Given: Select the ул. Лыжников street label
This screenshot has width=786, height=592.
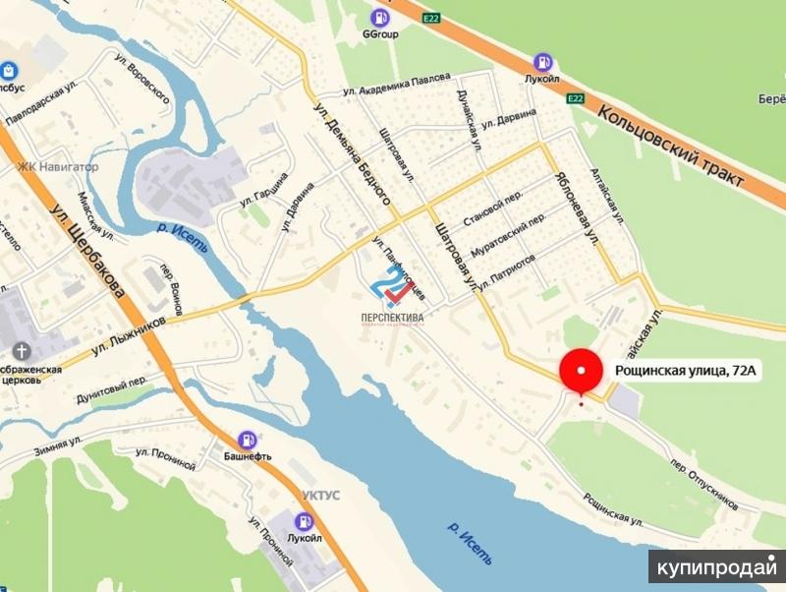Looking at the screenshot, I should pos(129,336).
